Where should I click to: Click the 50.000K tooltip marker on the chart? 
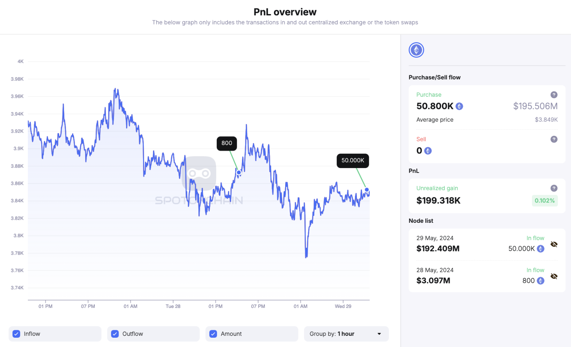(367, 190)
